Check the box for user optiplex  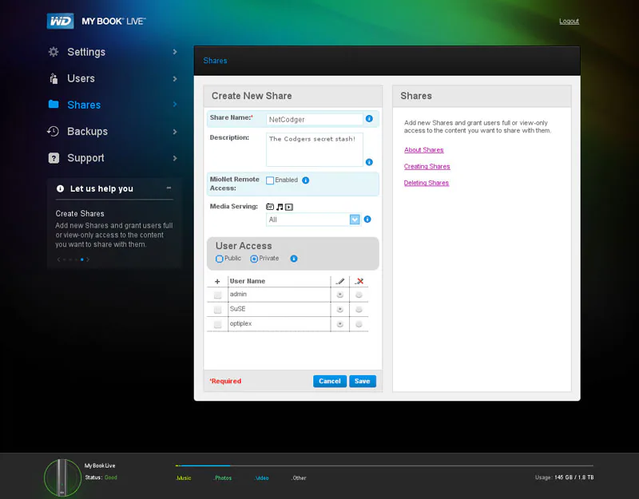217,324
